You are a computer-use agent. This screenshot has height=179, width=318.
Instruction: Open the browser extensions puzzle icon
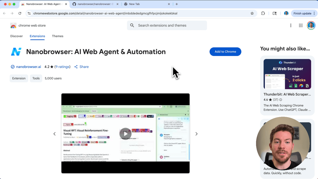click(x=263, y=13)
